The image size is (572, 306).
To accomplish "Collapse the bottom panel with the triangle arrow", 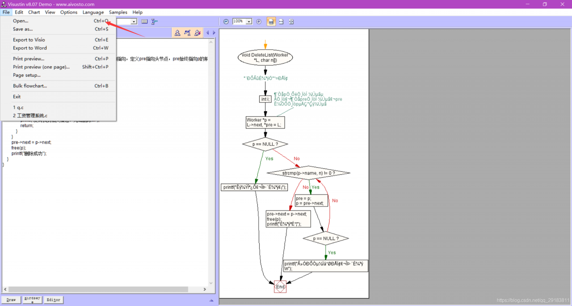I will 211,300.
